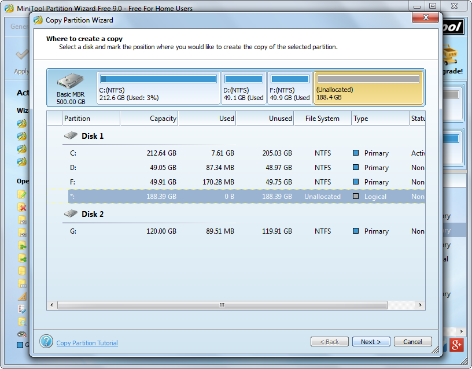Click the Disk 2 group label

click(x=93, y=214)
